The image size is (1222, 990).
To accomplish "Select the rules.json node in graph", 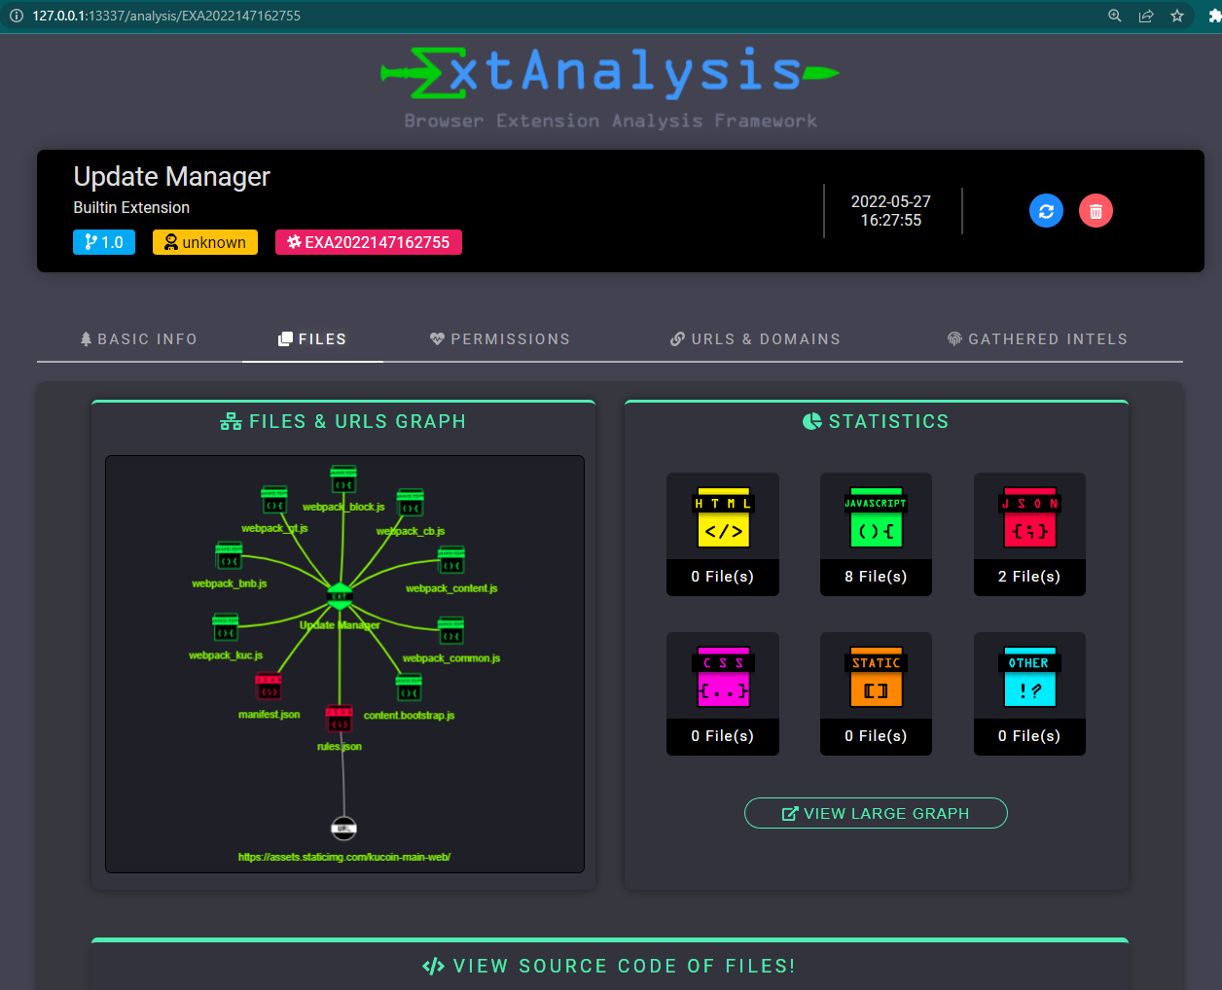I will tap(339, 719).
